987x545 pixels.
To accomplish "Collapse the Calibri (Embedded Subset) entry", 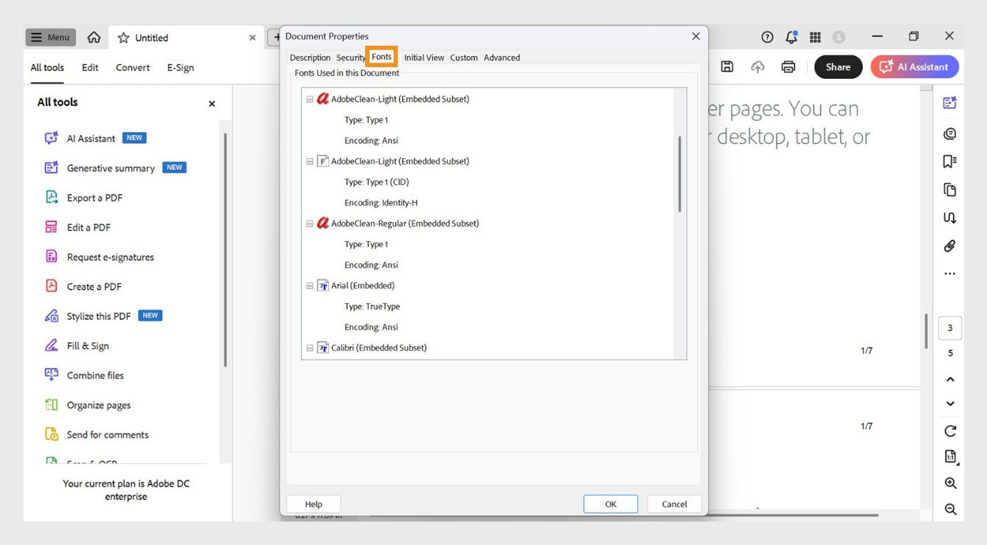I will click(309, 347).
